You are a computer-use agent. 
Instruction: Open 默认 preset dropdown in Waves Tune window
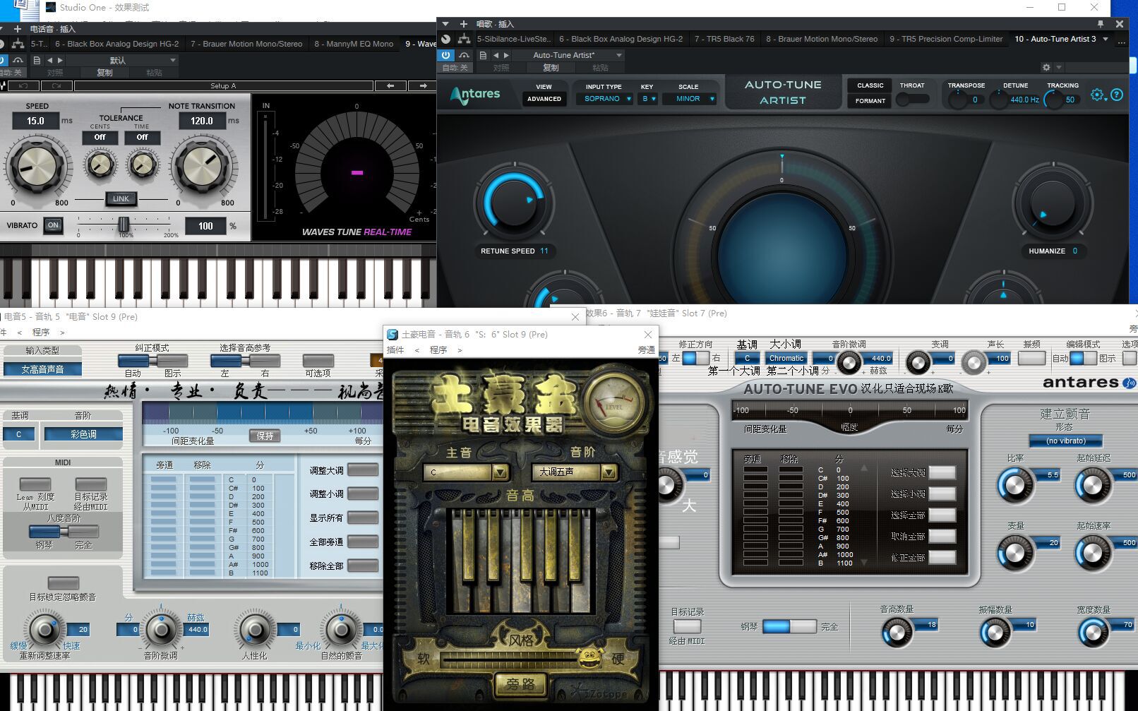121,61
